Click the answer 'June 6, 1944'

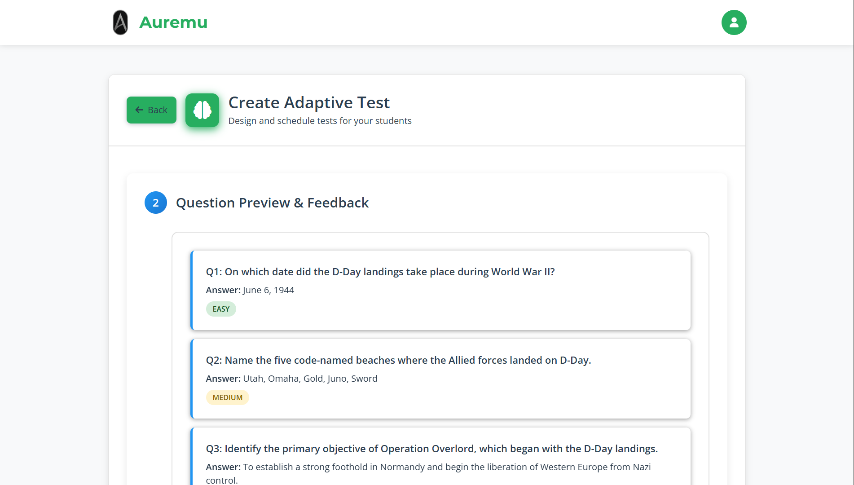click(x=268, y=290)
